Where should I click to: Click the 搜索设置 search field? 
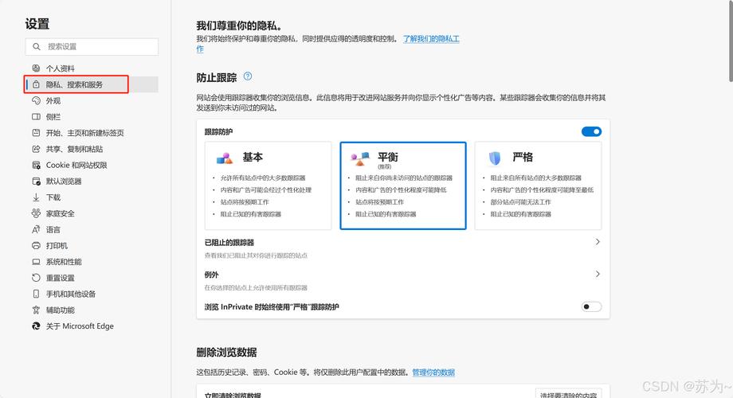[x=92, y=47]
